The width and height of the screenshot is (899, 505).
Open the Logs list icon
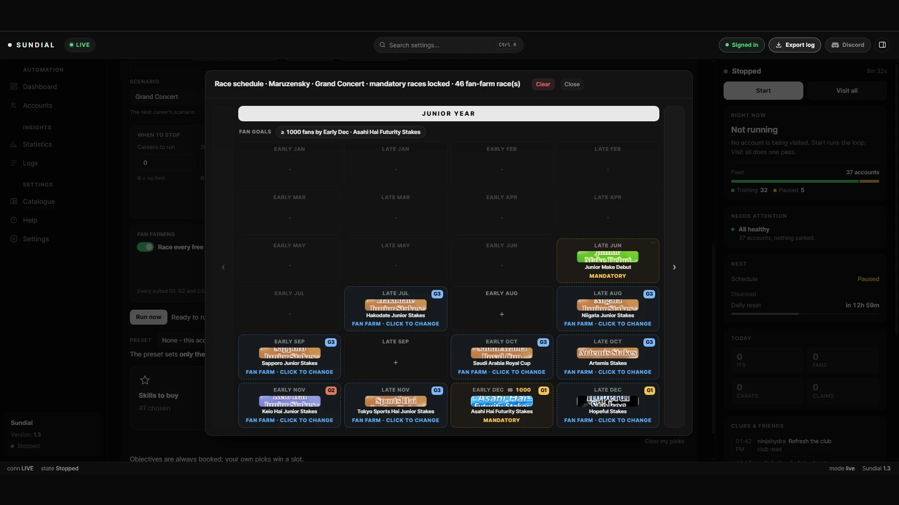(x=14, y=163)
